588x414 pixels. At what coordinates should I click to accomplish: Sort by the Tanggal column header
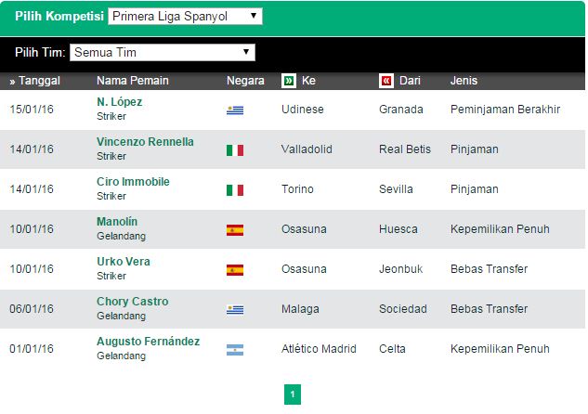[35, 81]
